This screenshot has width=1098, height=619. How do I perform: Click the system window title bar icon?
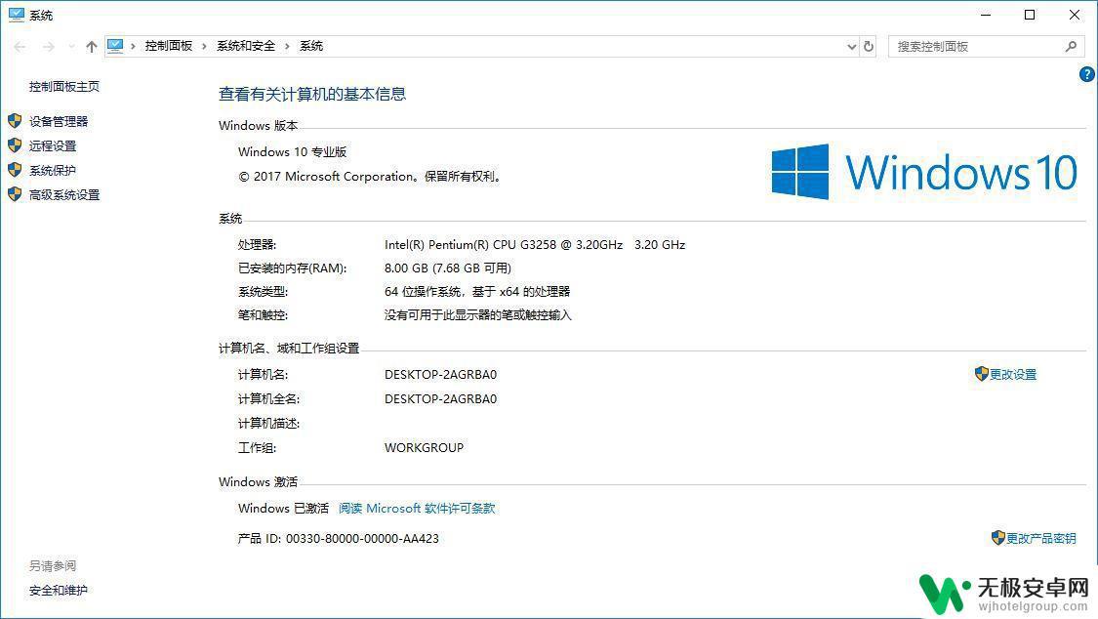pyautogui.click(x=17, y=15)
